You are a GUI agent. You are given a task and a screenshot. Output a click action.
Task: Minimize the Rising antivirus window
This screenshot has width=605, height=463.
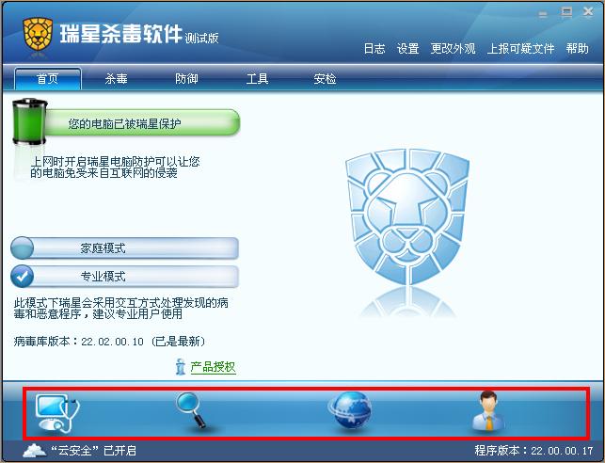tap(543, 15)
